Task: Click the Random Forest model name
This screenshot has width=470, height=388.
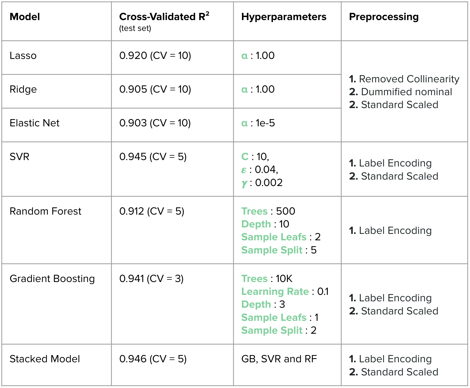Action: (45, 211)
